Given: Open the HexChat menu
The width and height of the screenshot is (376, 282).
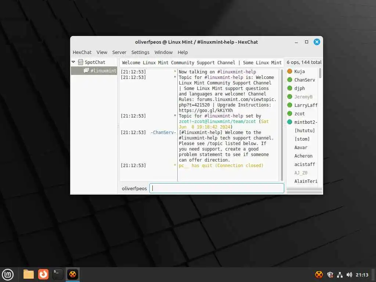Looking at the screenshot, I should (x=82, y=52).
